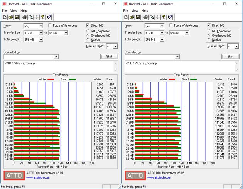Click grayed move icon in right window toolbar
Viewport: 243px width, 189px height.
pyautogui.click(x=158, y=17)
